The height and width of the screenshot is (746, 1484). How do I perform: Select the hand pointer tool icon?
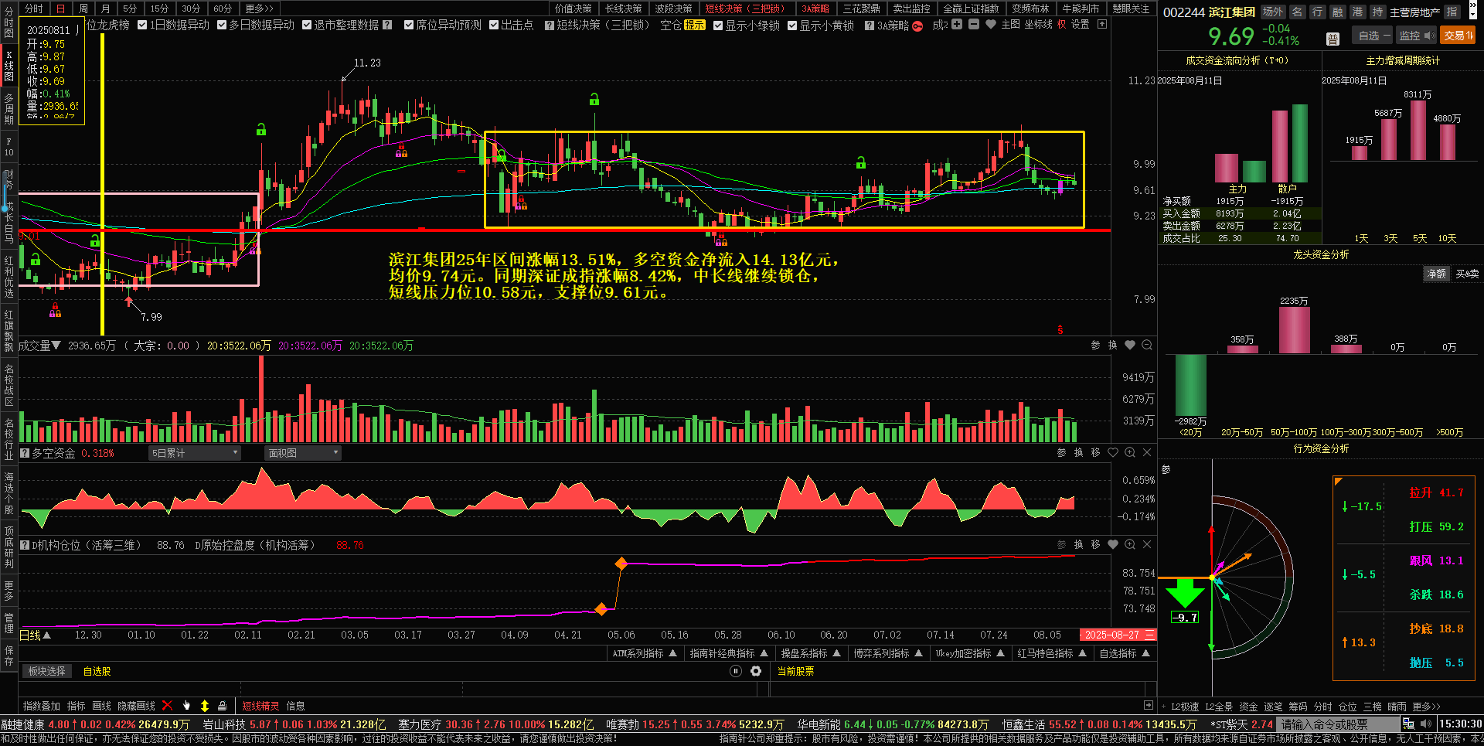coord(186,706)
